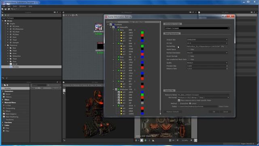Screen dimensions: 259x146
Task: Select the NS_Arms graph icon in Explorer
Action: click(11, 26)
